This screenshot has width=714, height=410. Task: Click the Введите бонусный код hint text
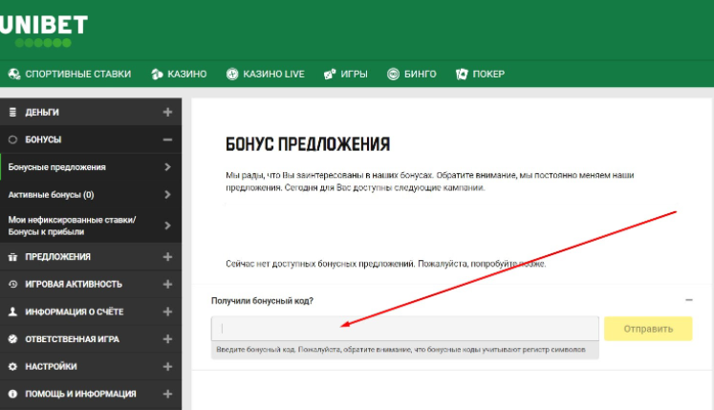click(400, 350)
